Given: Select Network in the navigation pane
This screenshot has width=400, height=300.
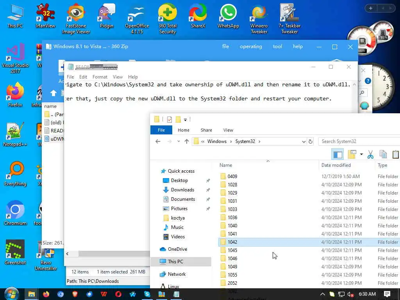Looking at the screenshot, I should (177, 274).
